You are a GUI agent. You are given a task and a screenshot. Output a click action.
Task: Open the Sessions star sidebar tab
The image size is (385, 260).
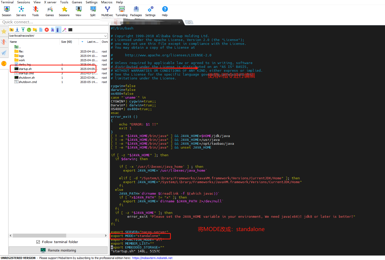point(4,32)
